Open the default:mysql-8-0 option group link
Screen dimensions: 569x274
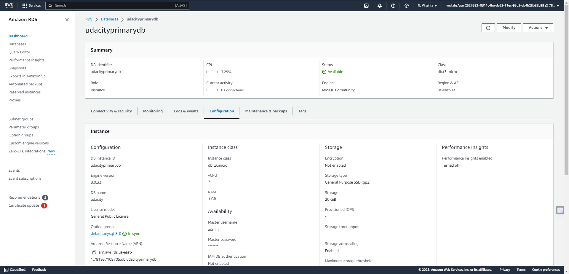click(106, 234)
